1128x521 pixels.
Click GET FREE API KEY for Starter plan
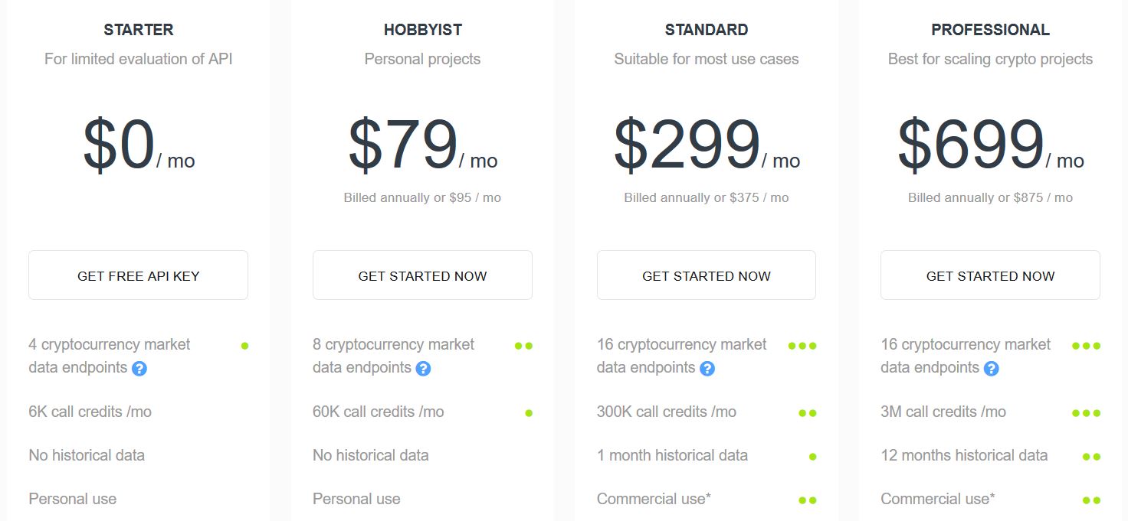(x=138, y=275)
